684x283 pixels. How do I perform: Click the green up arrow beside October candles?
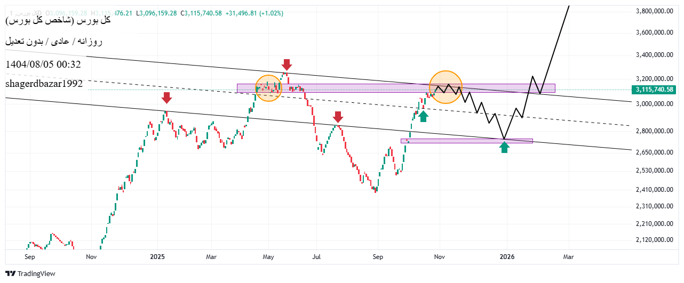(423, 116)
